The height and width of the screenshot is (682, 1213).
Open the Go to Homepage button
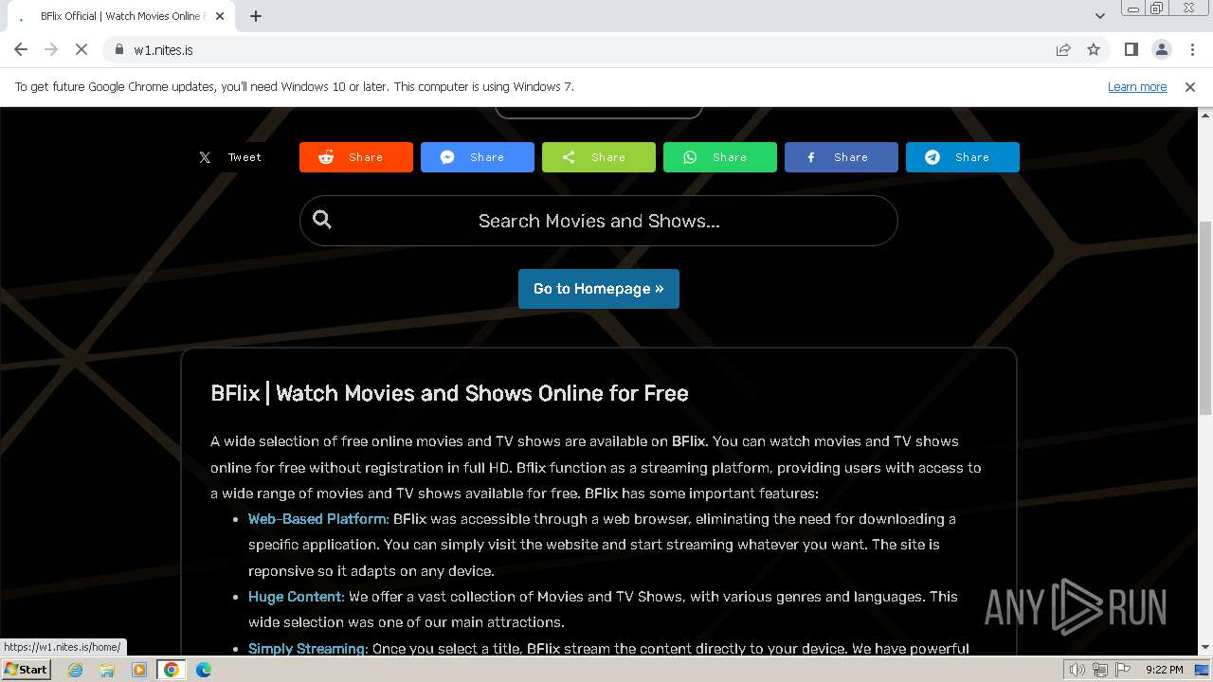click(599, 289)
